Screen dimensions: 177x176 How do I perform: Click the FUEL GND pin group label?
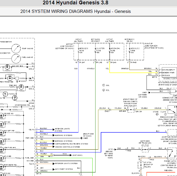tap(29, 158)
